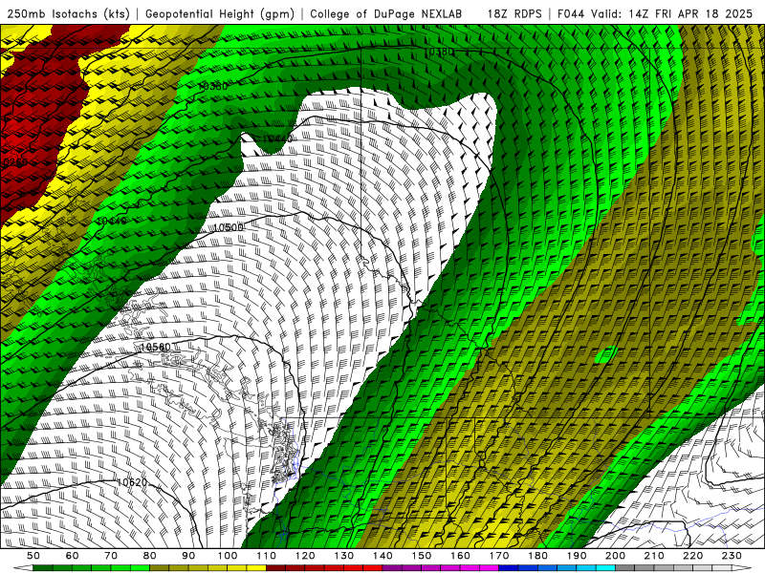Click the 170 value on the color scale
The image size is (765, 573).
tap(499, 556)
